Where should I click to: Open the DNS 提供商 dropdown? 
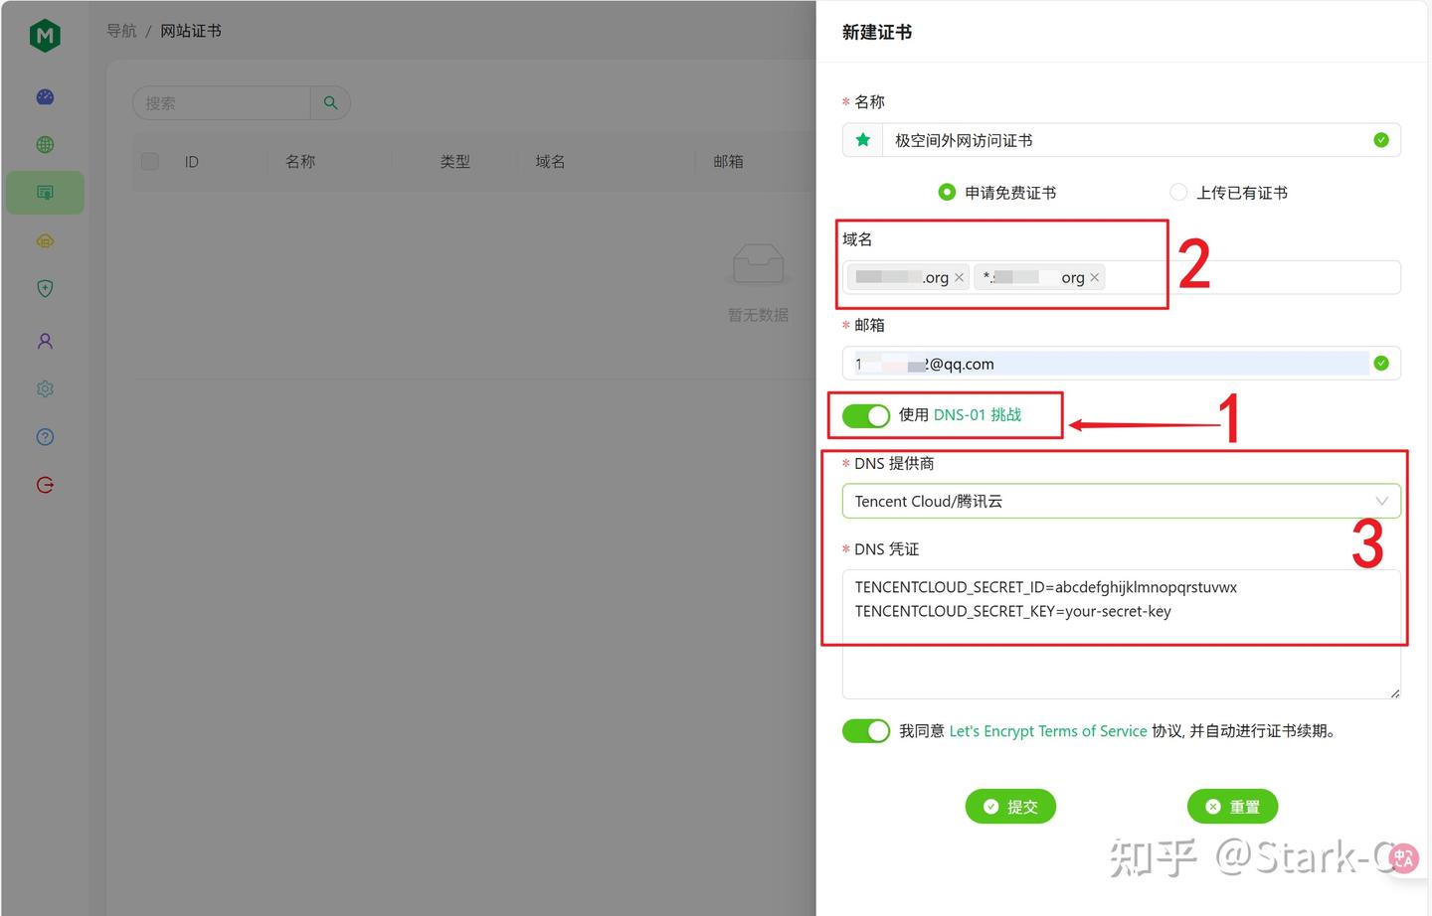(x=1122, y=501)
